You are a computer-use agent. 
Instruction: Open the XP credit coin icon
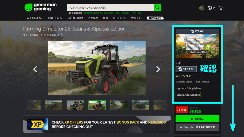202,8
